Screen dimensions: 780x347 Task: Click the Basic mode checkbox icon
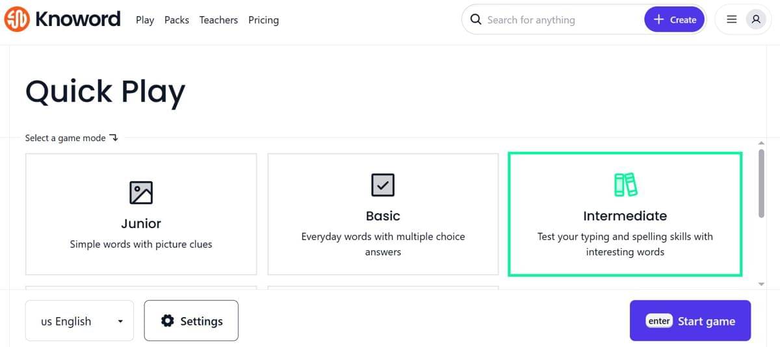383,185
